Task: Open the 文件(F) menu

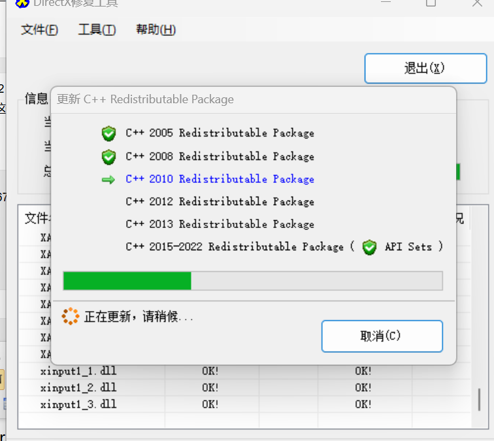Action: [x=39, y=29]
